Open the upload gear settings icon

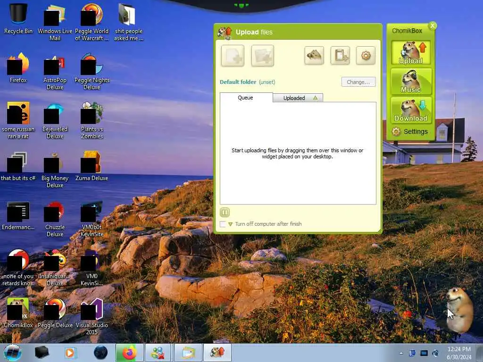coord(366,56)
